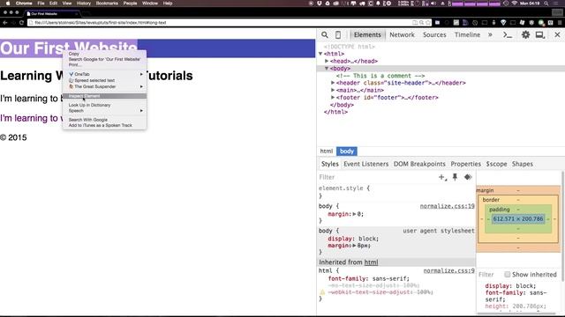Show the DevTools console drawer
565x317 pixels.
[508, 35]
